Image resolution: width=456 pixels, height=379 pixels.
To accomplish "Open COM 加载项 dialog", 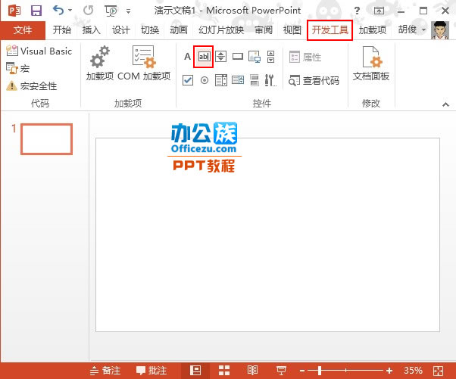I will (144, 64).
